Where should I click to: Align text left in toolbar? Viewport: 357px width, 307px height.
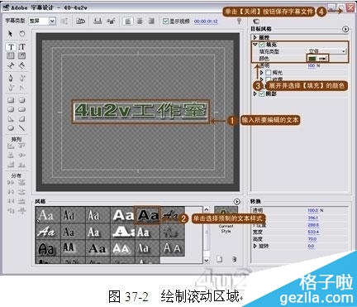(x=127, y=21)
